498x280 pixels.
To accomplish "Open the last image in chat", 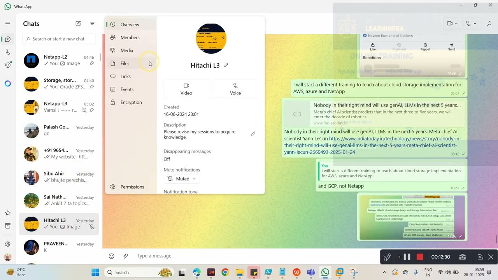I will click(412, 217).
